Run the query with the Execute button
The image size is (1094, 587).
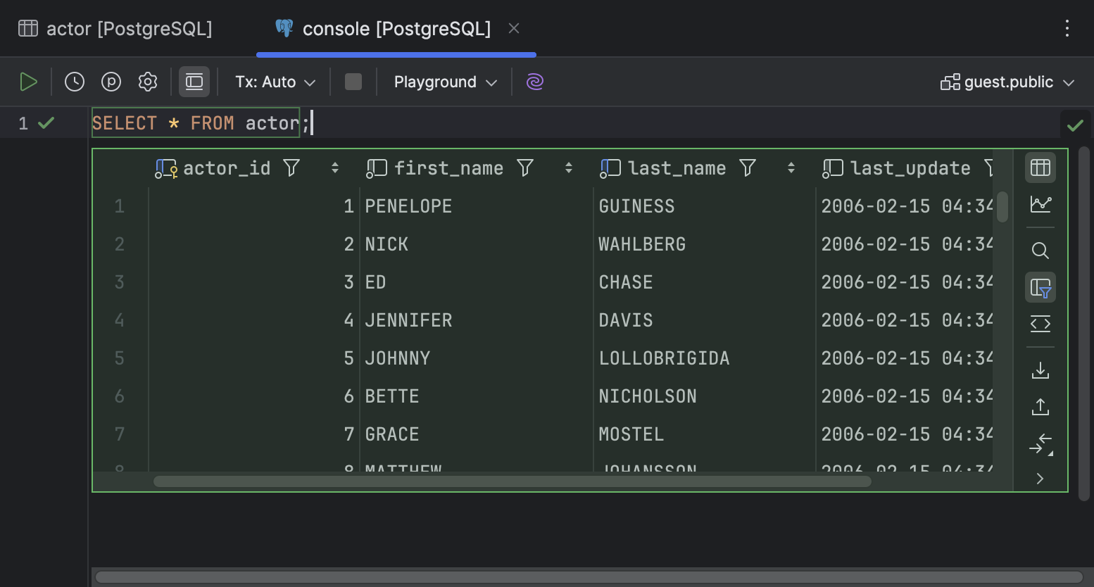28,82
